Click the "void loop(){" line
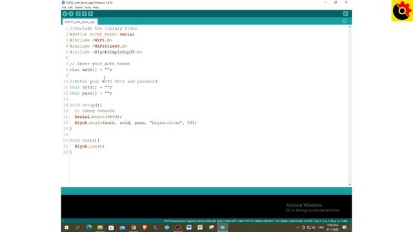This screenshot has width=413, height=232. pos(85,140)
